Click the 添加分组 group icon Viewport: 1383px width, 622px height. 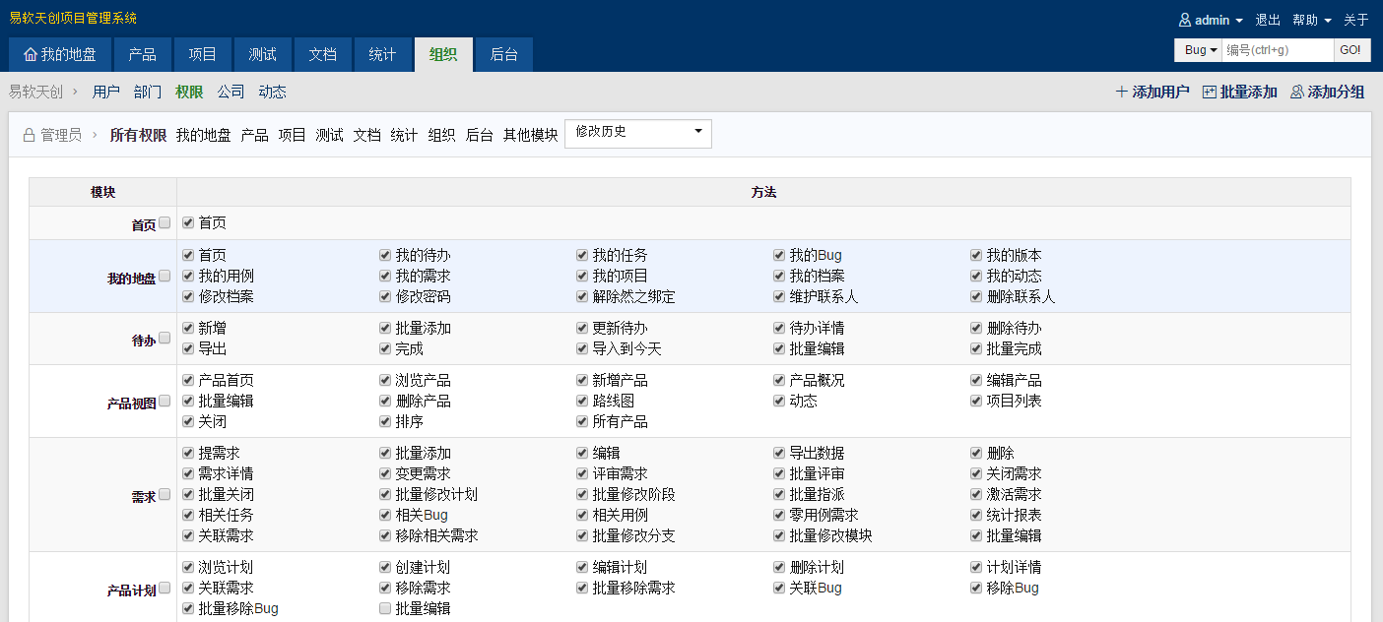1297,93
